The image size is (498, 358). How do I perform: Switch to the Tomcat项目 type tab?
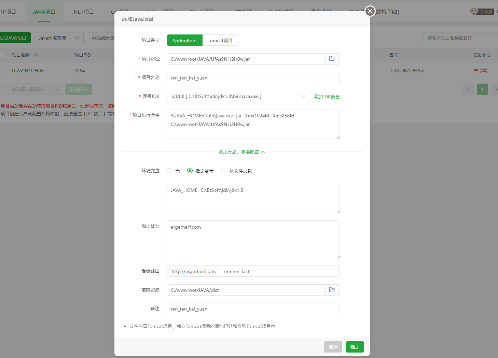220,40
